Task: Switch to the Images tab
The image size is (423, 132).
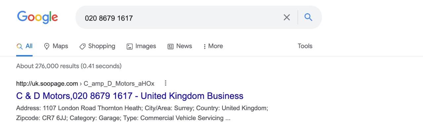Action: coord(141,46)
